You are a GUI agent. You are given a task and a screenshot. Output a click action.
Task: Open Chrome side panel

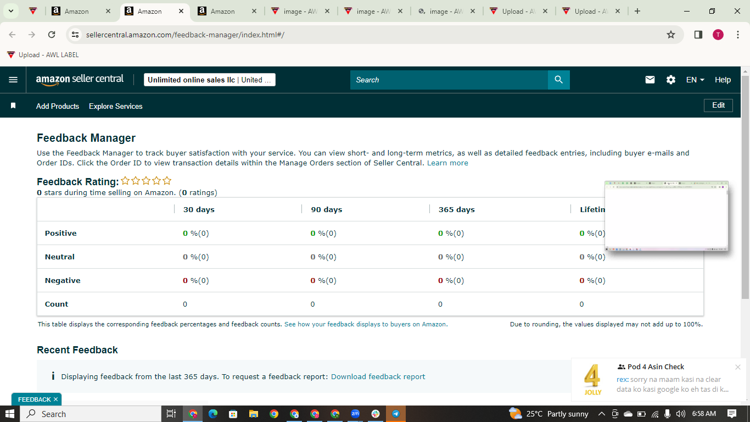tap(698, 35)
